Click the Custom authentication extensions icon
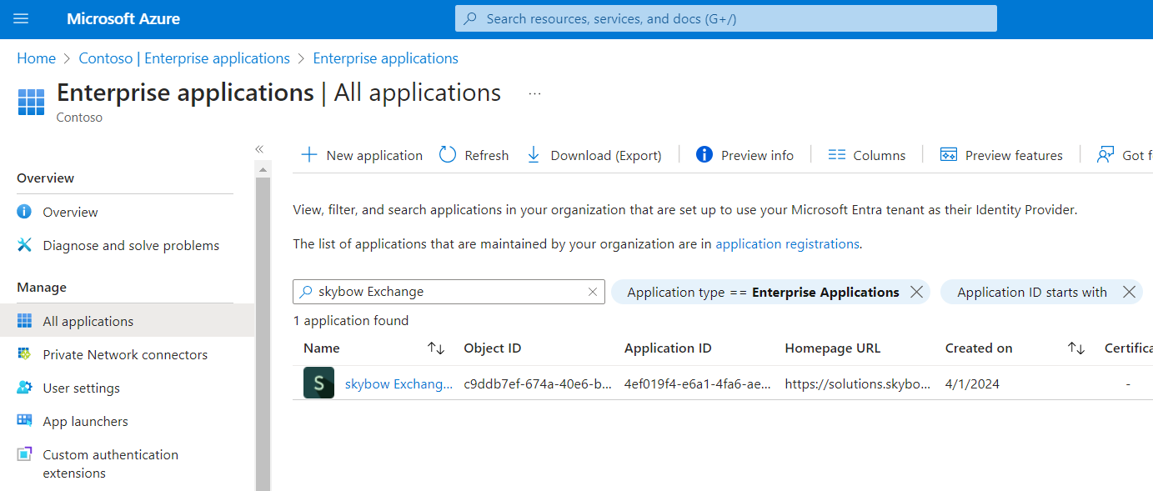 (25, 455)
